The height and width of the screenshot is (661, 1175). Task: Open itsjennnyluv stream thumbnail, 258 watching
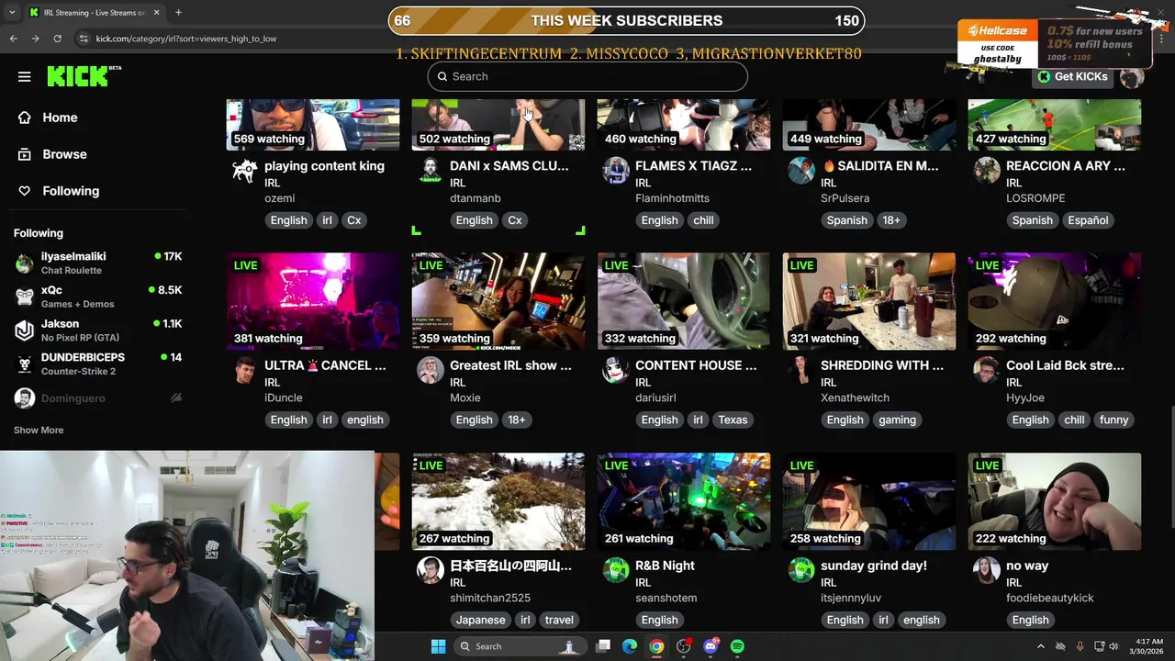869,501
